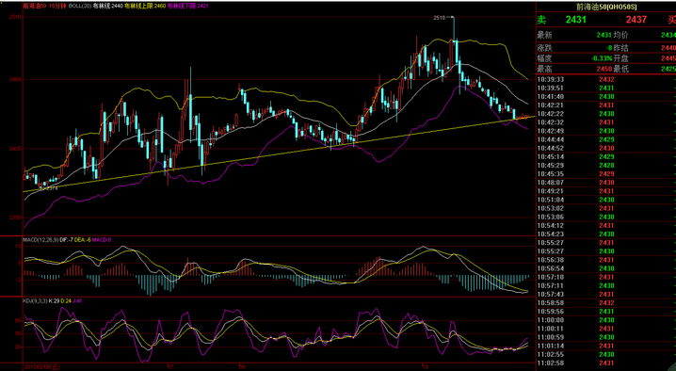
Task: Click the KDJ(9,3,3) indicator label
Action: click(36, 300)
